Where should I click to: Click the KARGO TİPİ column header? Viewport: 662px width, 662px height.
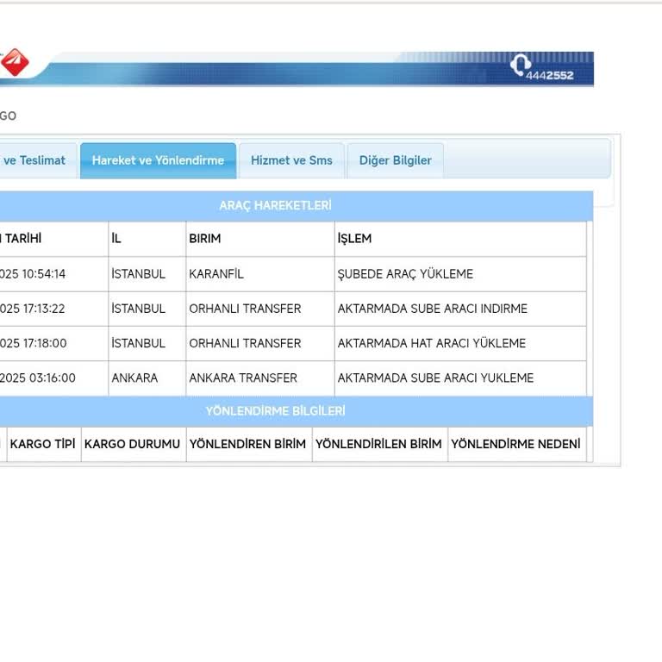42,444
